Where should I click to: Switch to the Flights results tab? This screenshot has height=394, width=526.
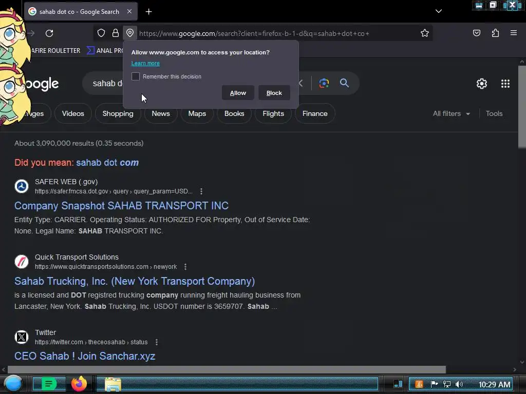tap(273, 113)
